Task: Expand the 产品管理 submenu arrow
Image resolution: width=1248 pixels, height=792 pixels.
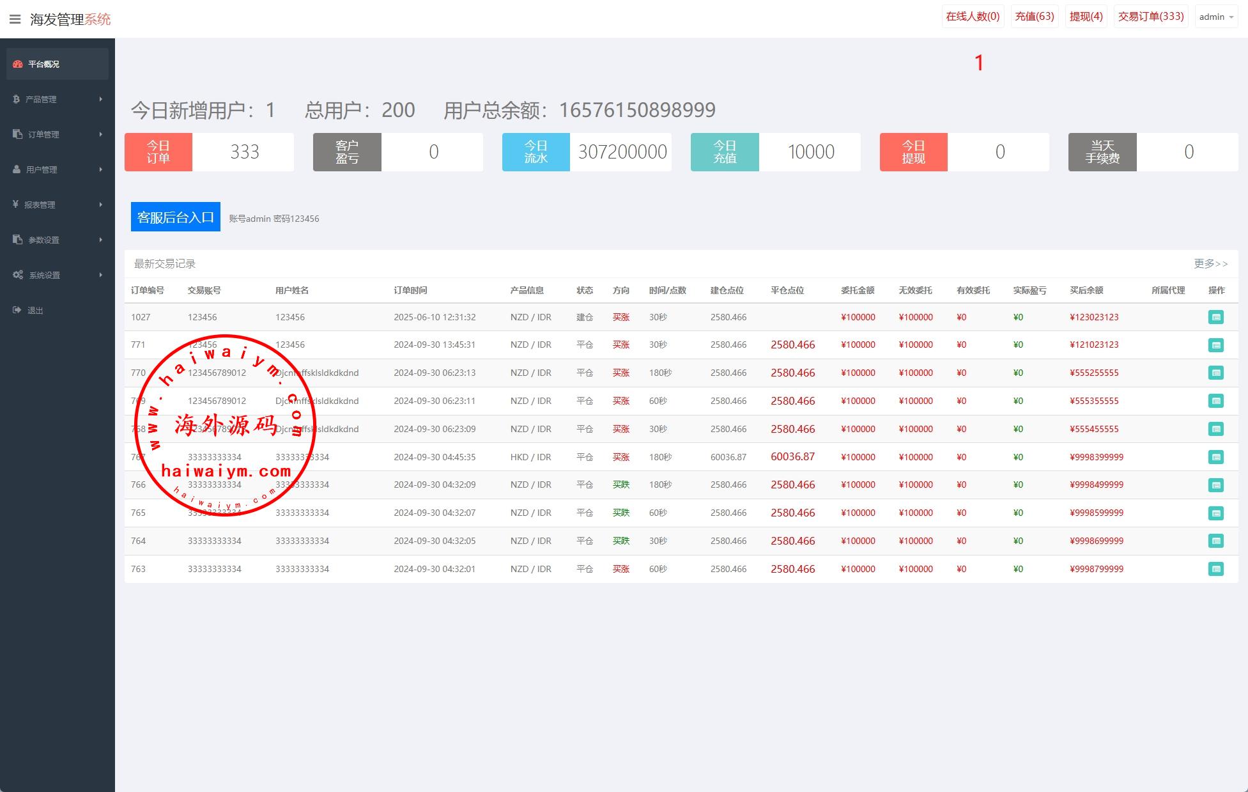Action: tap(101, 99)
